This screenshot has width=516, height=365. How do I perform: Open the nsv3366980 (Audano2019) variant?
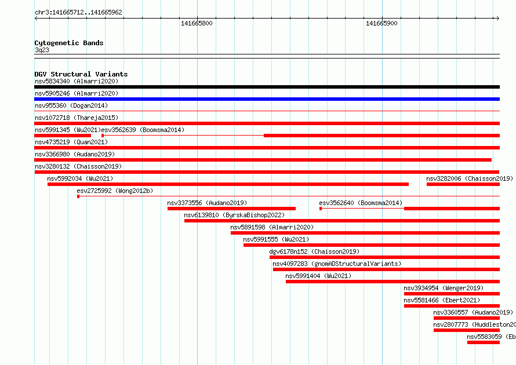[75, 154]
